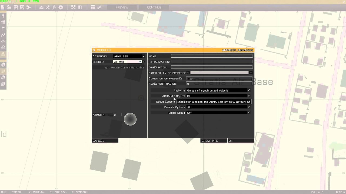Select the Synchronize chain-link tool

click(3, 41)
